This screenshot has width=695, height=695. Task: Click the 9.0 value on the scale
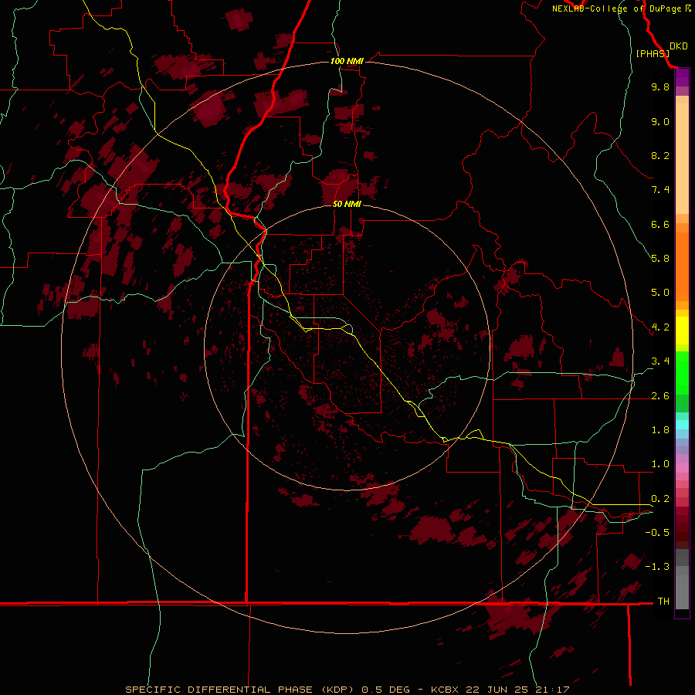coord(660,121)
